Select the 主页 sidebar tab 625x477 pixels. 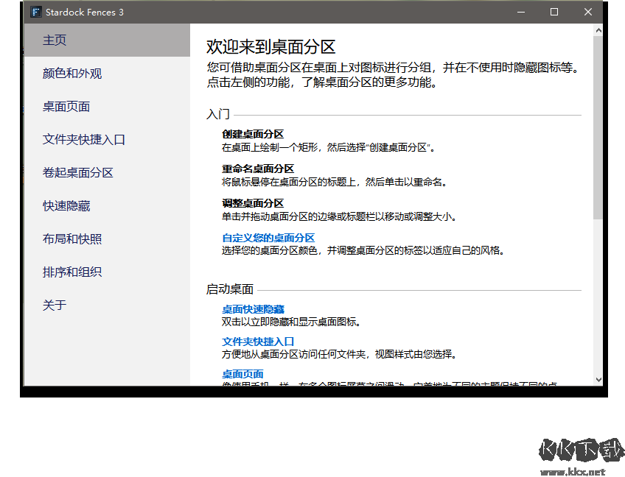(55, 40)
